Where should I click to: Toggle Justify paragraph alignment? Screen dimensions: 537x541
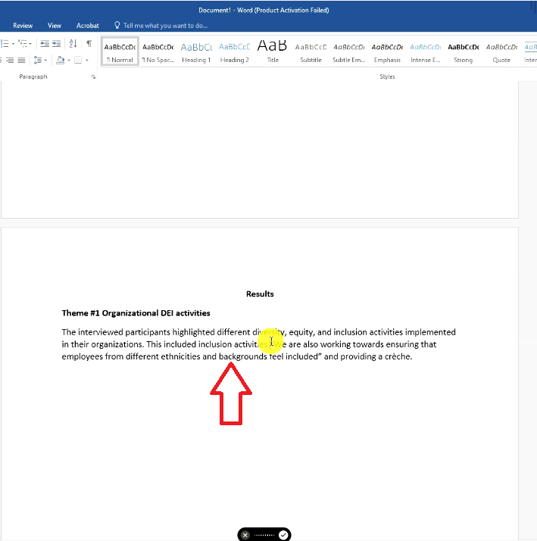tap(21, 61)
